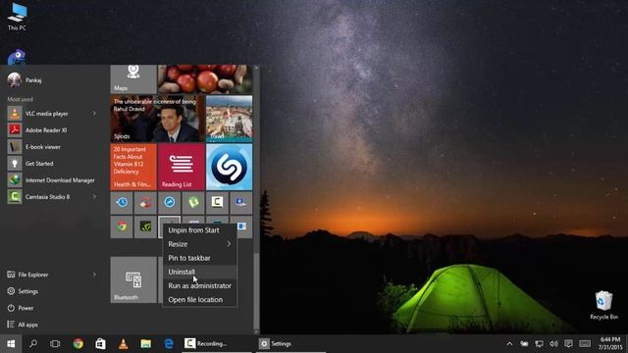Open the food photo tile
This screenshot has width=628, height=353.
click(205, 78)
